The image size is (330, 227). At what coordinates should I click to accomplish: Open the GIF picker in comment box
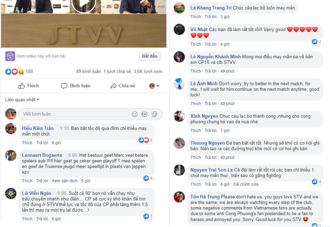(x=144, y=114)
